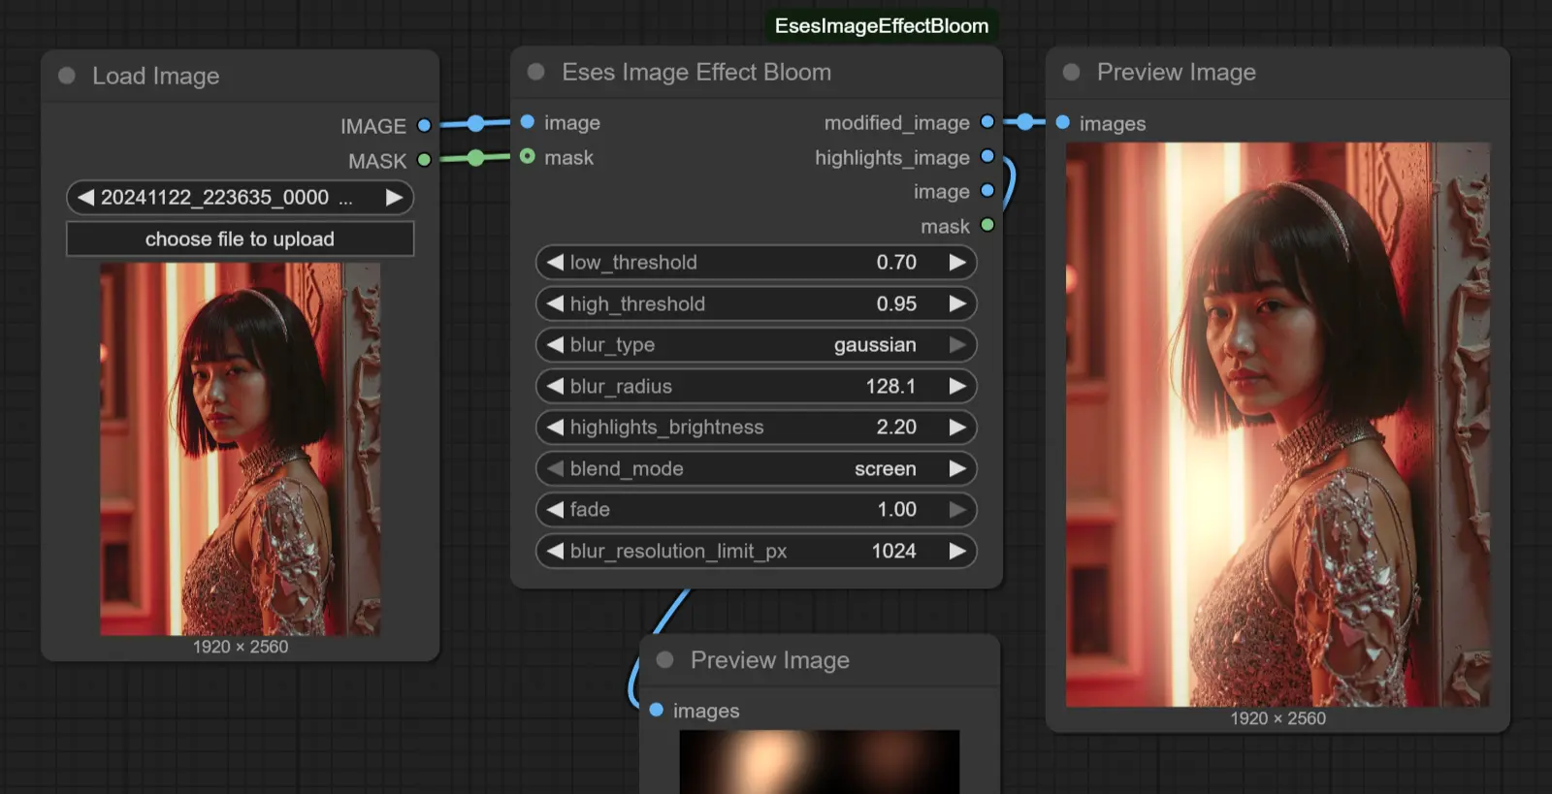The height and width of the screenshot is (794, 1552).
Task: Click the mask output socket on Bloom node
Action: pyautogui.click(x=987, y=225)
